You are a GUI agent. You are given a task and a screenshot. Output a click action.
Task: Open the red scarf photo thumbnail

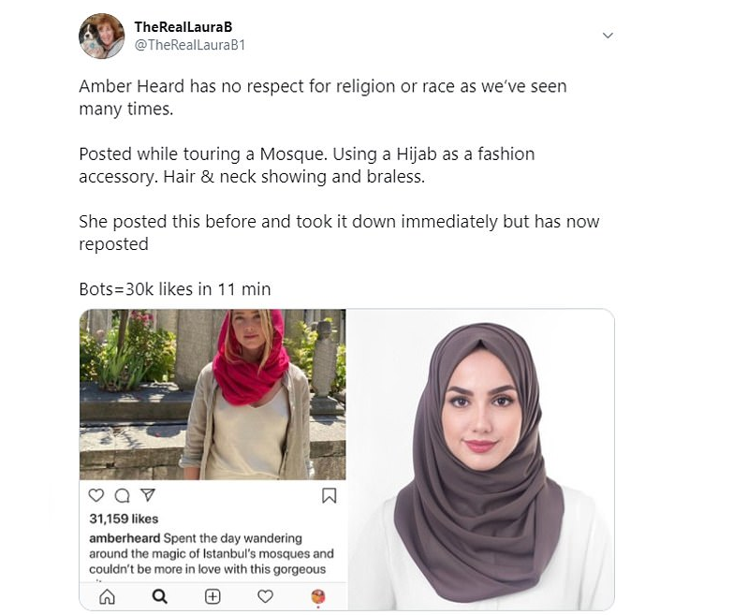pyautogui.click(x=213, y=395)
